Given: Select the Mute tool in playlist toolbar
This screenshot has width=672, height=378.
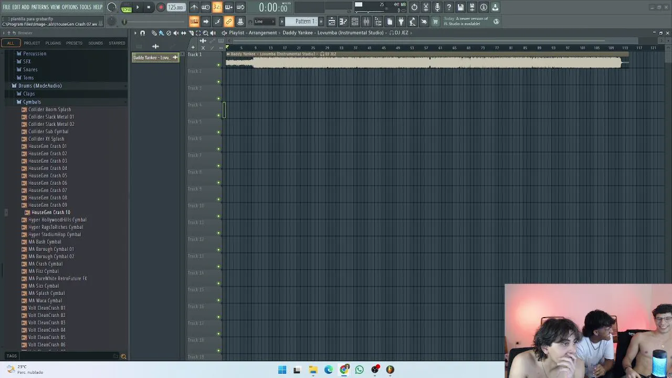Looking at the screenshot, I should 176,33.
